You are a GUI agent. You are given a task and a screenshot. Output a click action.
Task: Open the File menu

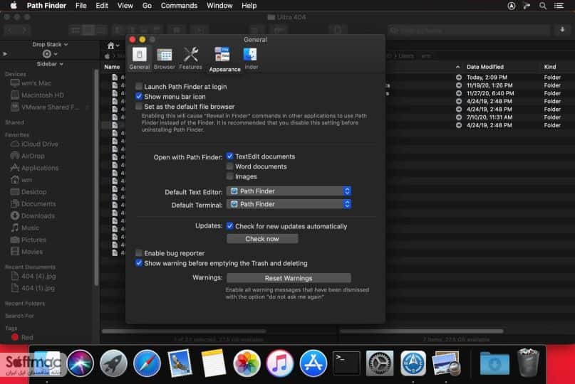(x=81, y=6)
